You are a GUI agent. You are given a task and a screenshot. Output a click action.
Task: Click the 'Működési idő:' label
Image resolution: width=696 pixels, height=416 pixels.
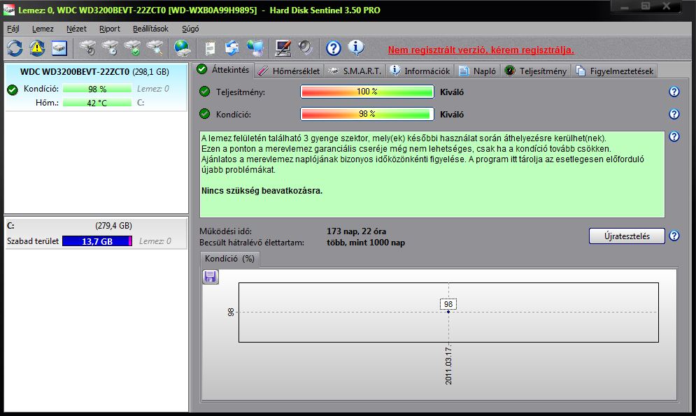click(225, 231)
